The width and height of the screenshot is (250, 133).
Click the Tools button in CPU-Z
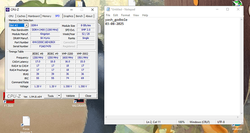[x=50, y=96]
